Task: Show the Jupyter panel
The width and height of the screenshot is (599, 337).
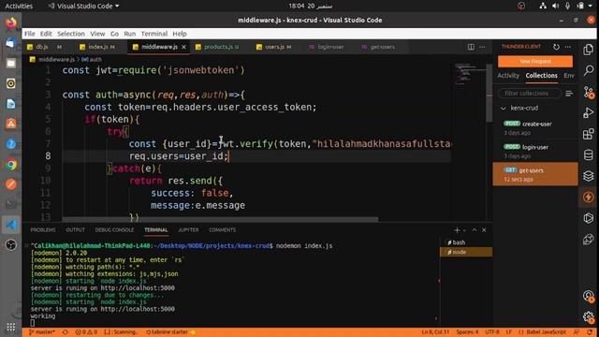Action: click(188, 230)
